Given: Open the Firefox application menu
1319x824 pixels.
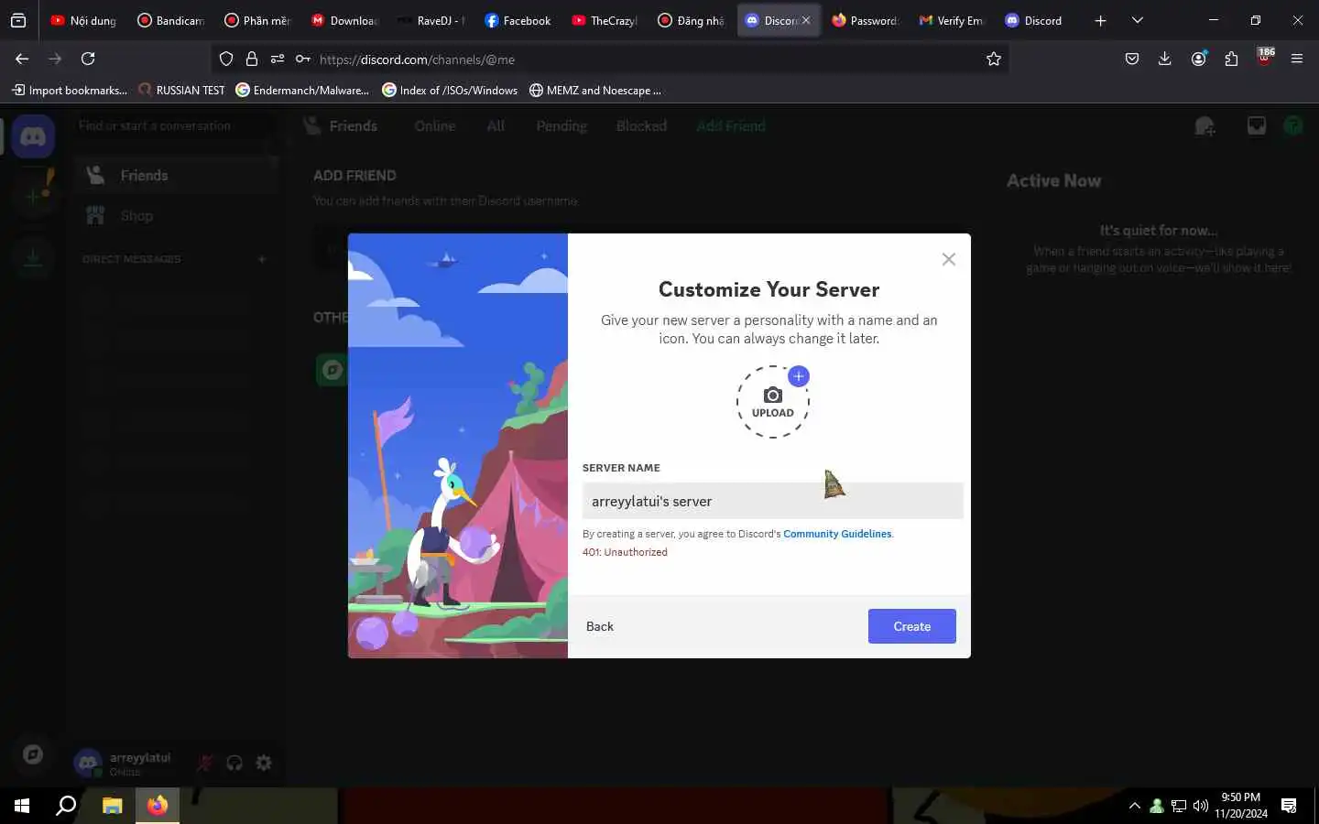Looking at the screenshot, I should (1297, 59).
